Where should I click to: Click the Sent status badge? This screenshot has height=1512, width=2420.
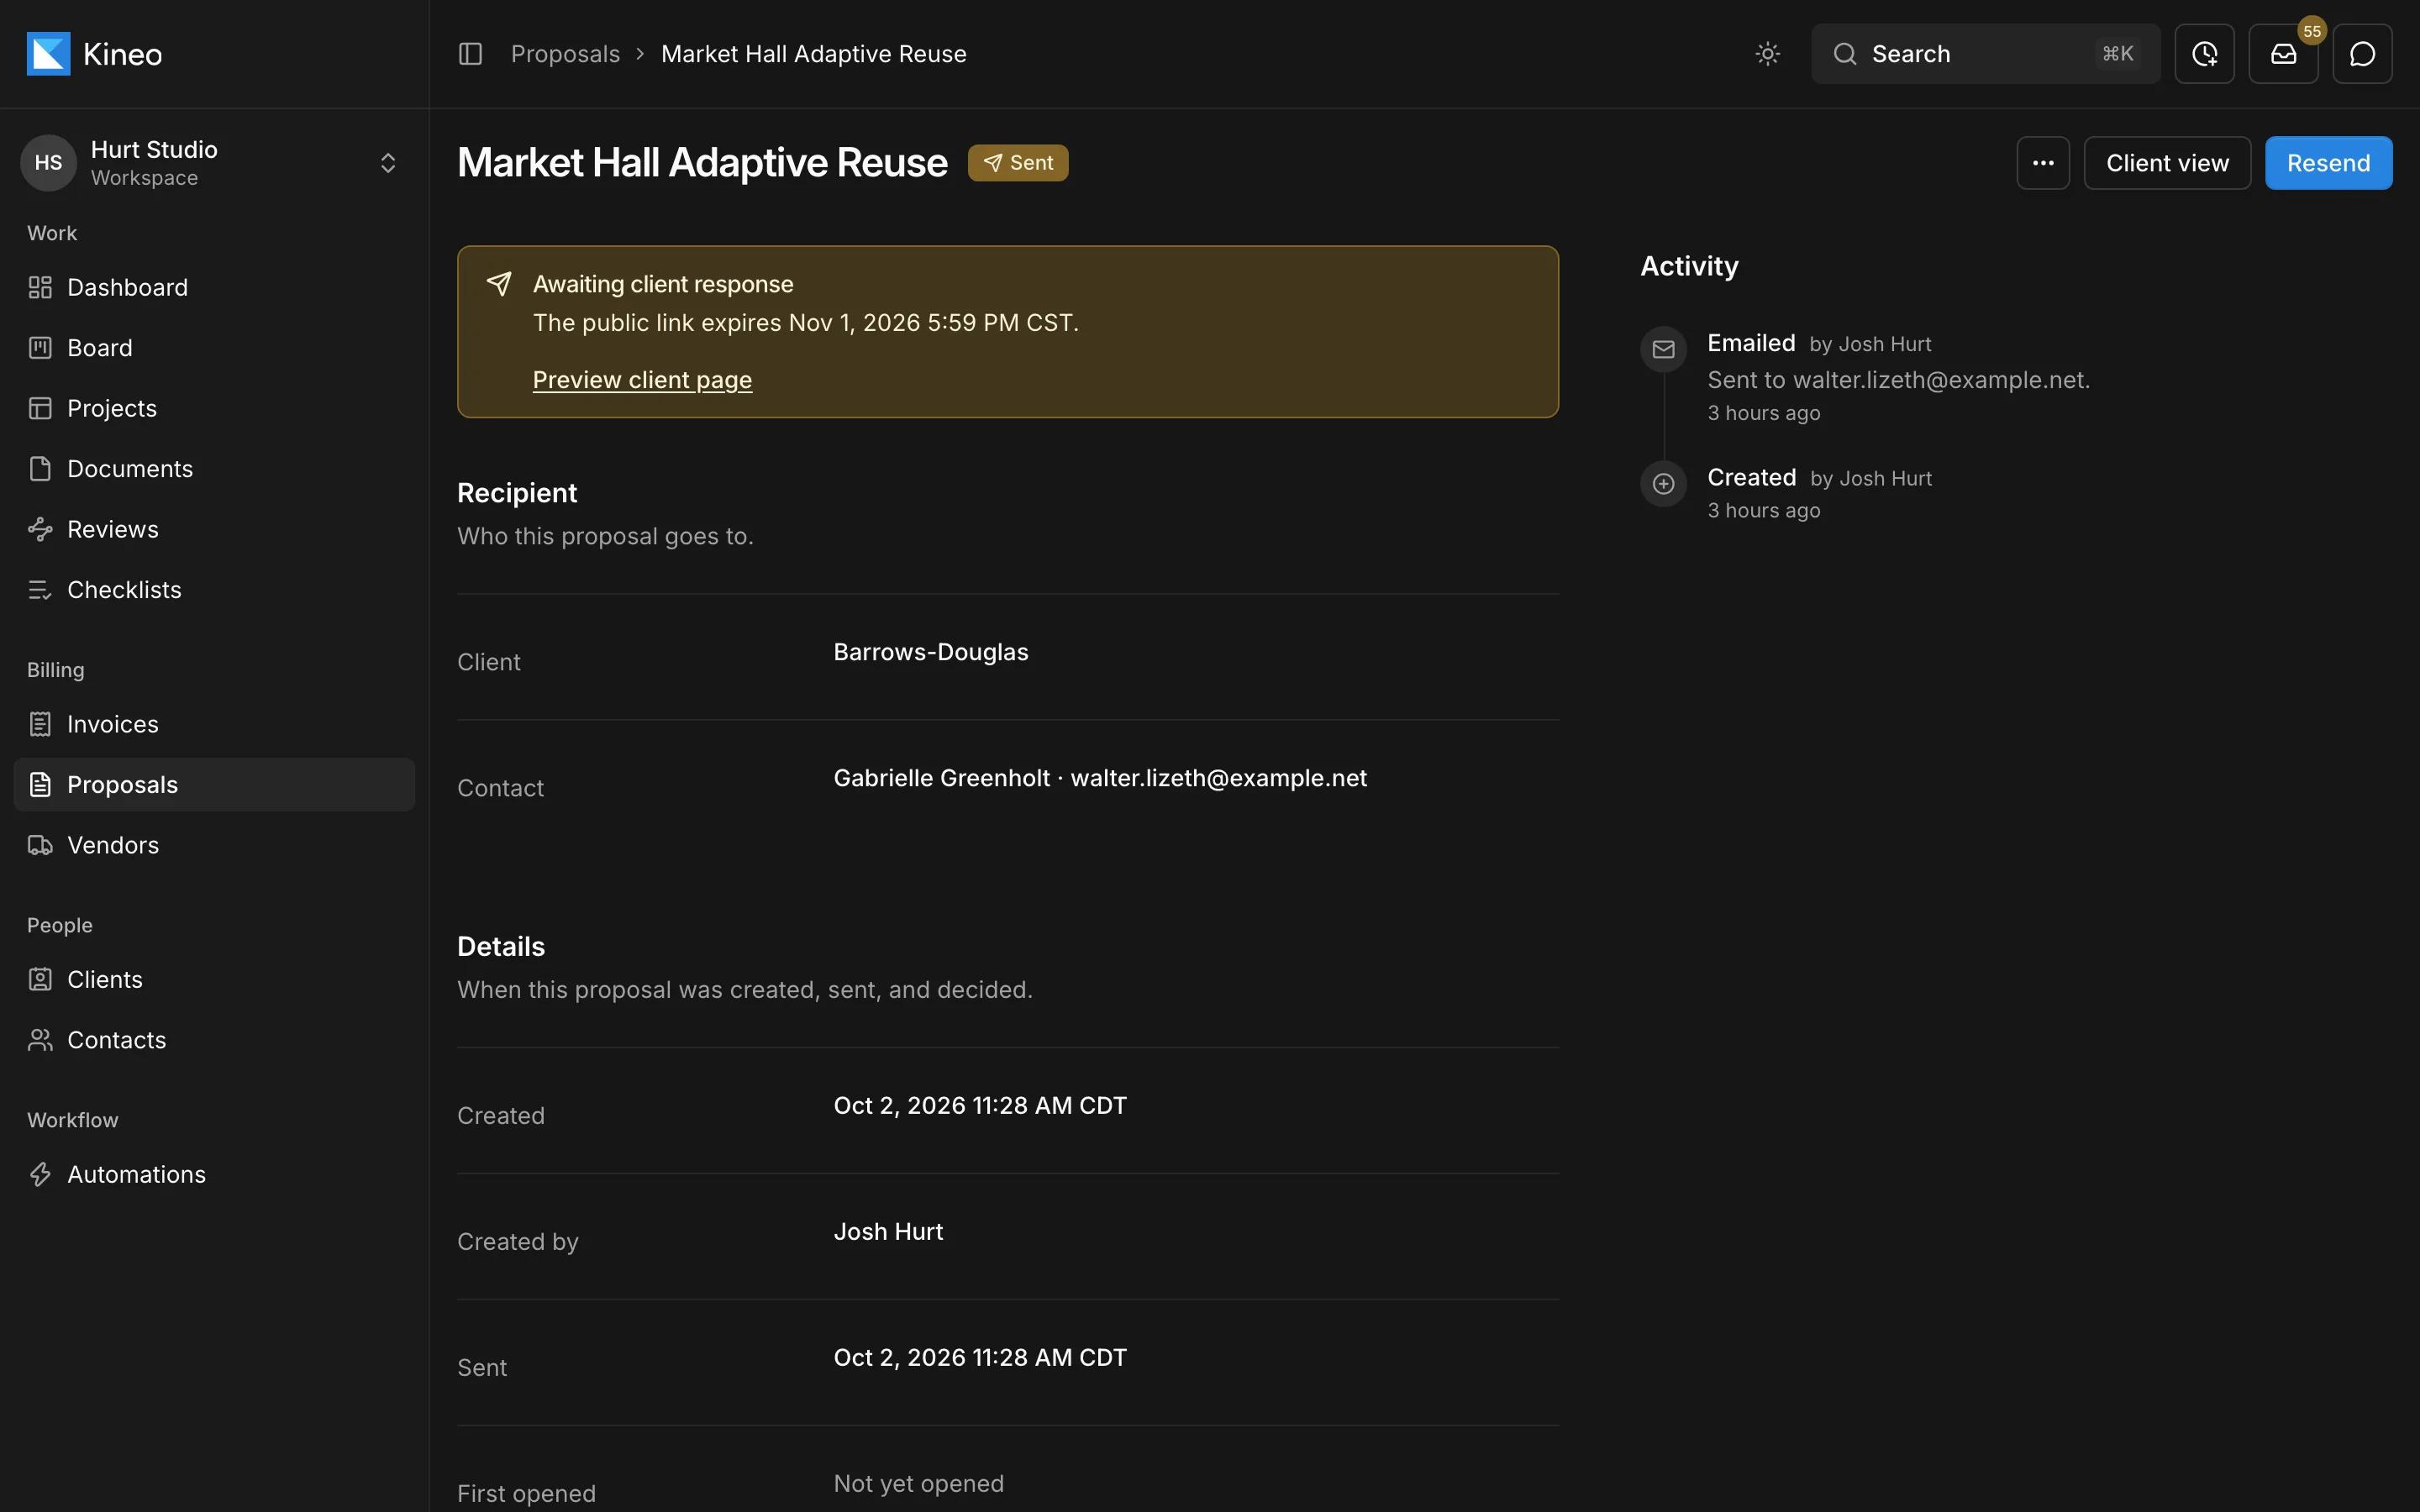1018,163
